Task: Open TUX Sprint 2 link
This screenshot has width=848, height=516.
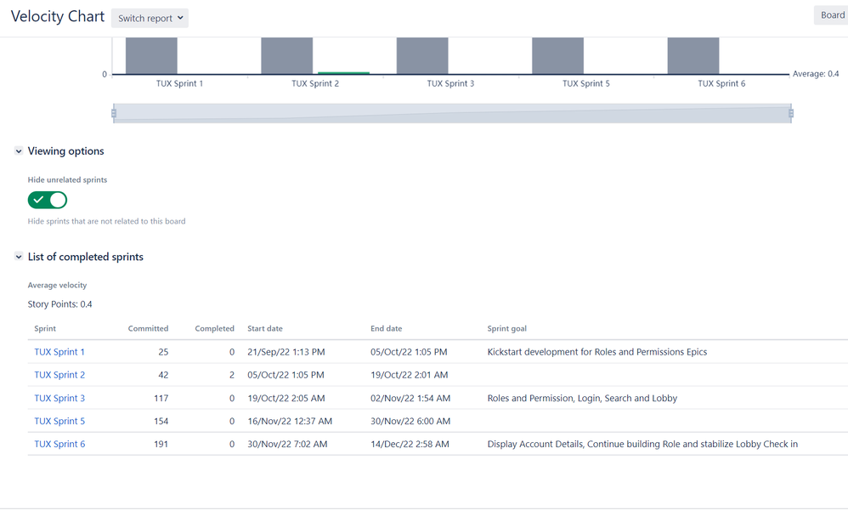Action: [59, 375]
